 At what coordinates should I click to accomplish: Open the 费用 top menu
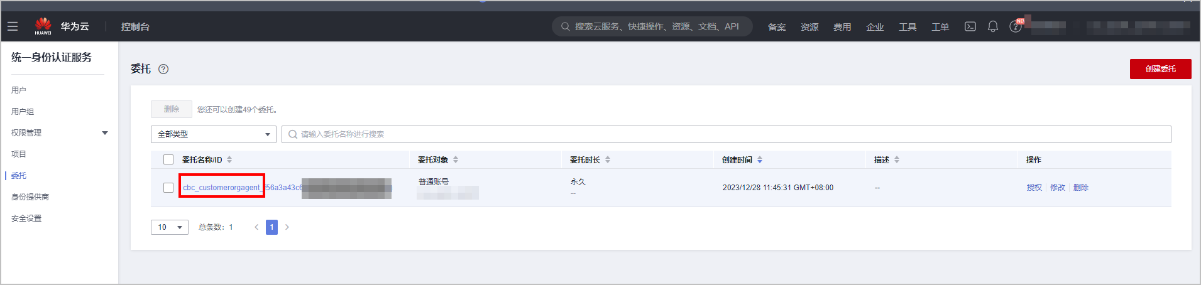[842, 27]
